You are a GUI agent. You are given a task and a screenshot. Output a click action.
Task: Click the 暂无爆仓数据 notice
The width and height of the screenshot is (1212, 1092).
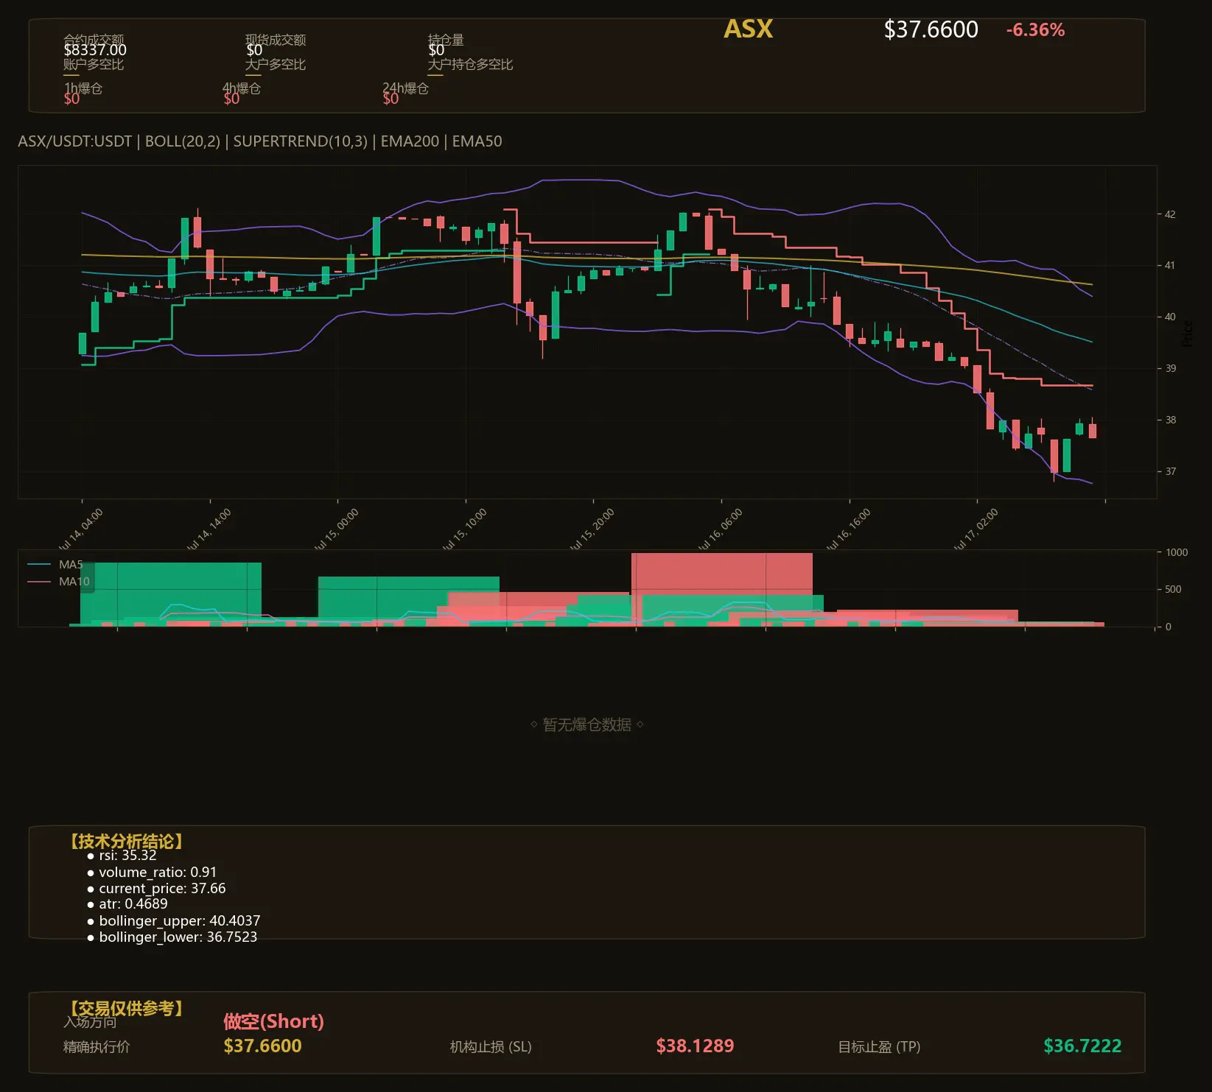point(587,725)
